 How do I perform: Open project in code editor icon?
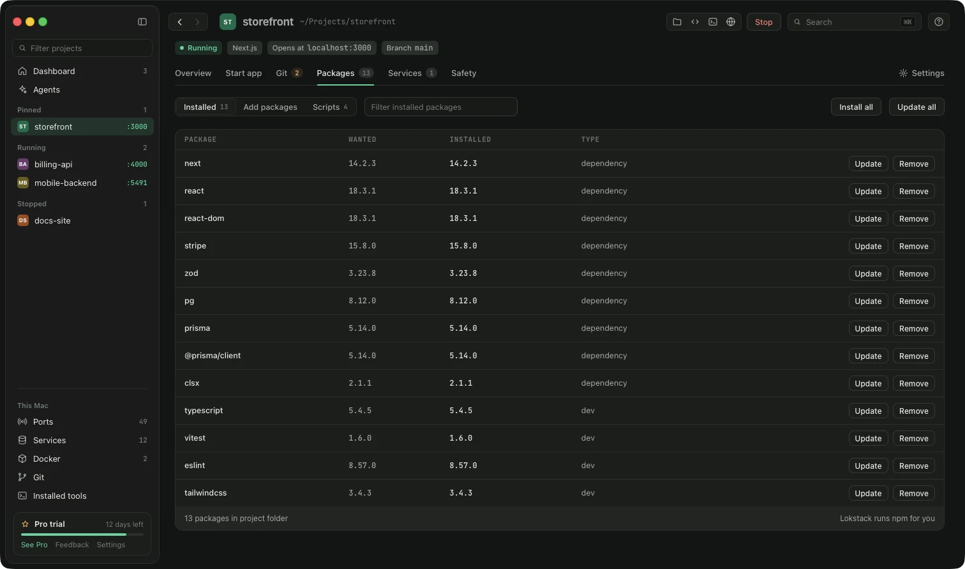click(x=695, y=22)
